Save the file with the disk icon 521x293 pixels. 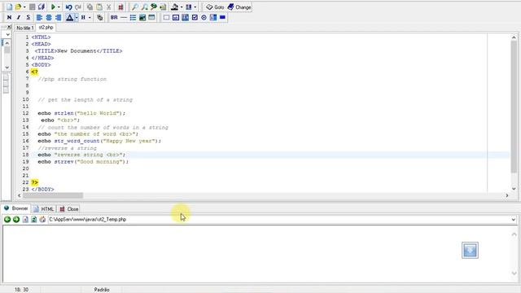(33, 7)
